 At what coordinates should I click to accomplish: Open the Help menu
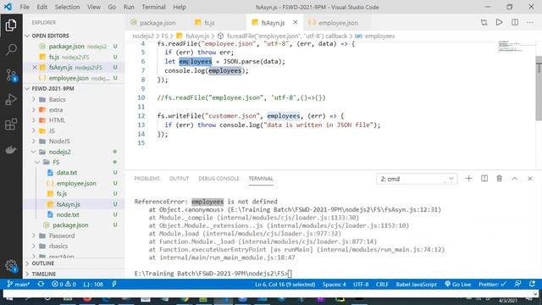[x=180, y=7]
